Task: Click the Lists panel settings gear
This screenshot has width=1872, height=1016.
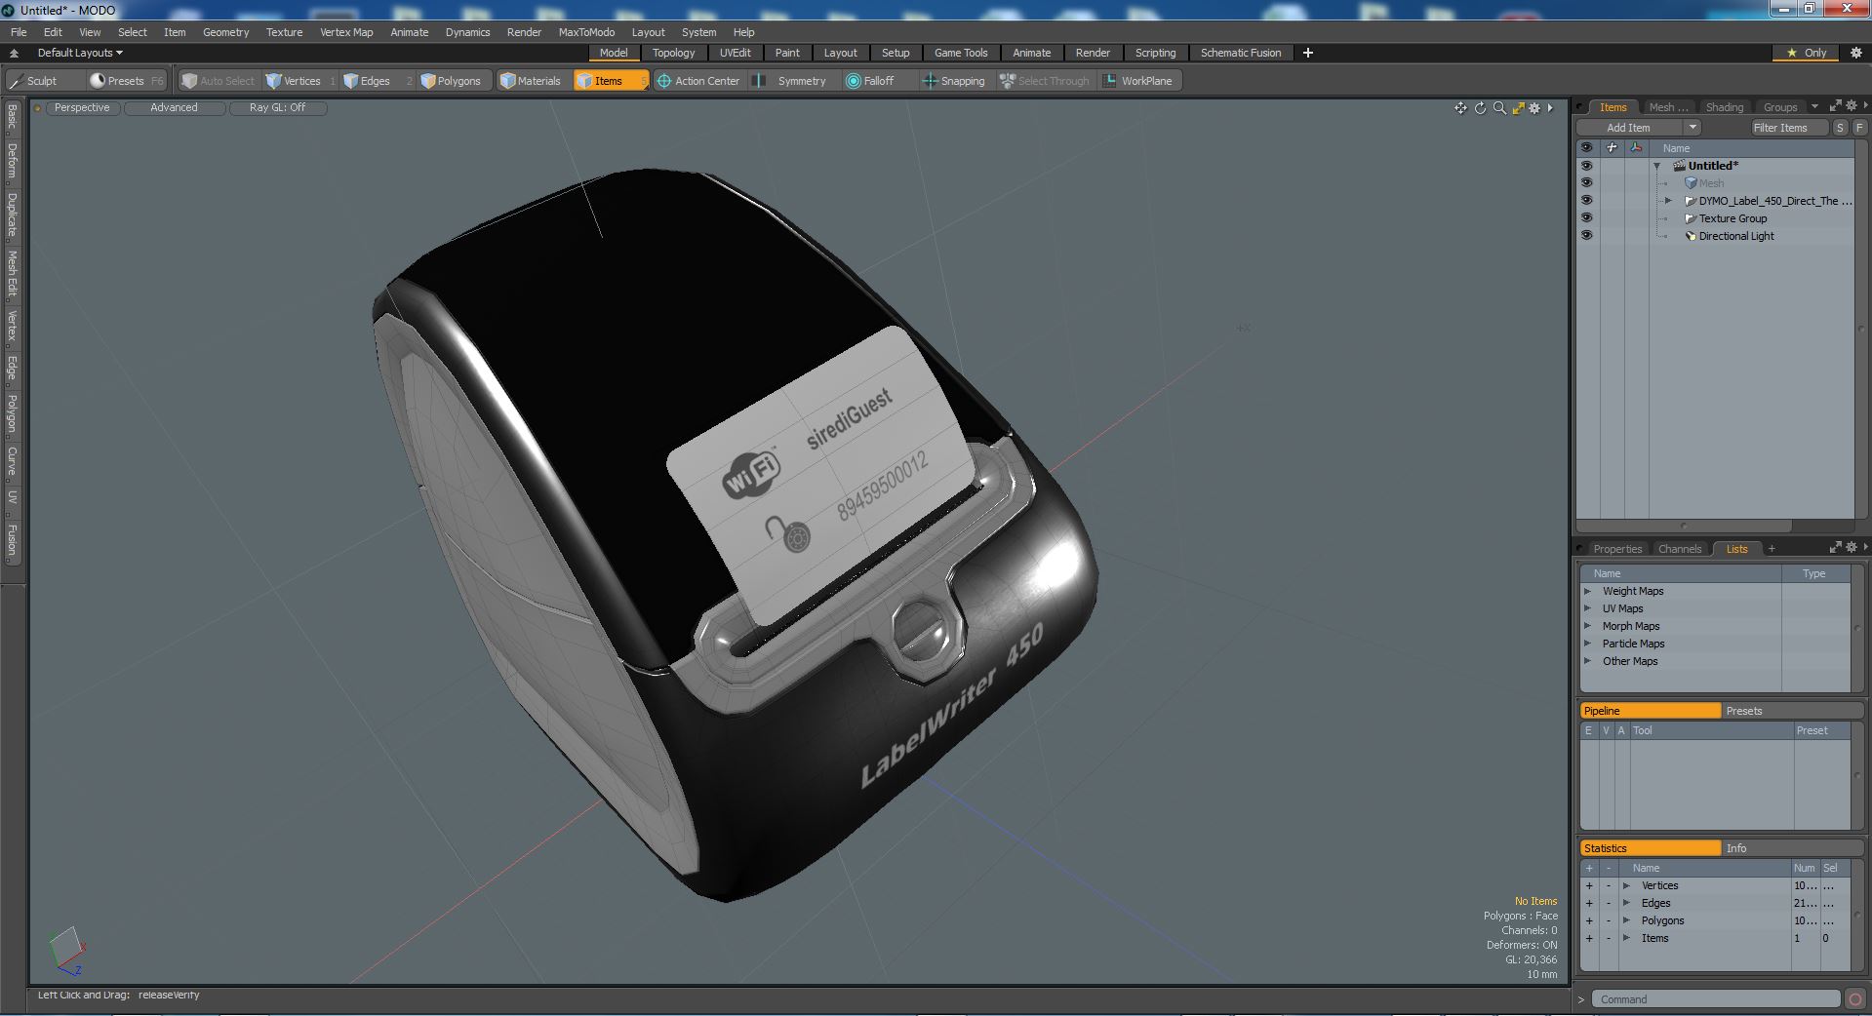Action: (x=1852, y=548)
